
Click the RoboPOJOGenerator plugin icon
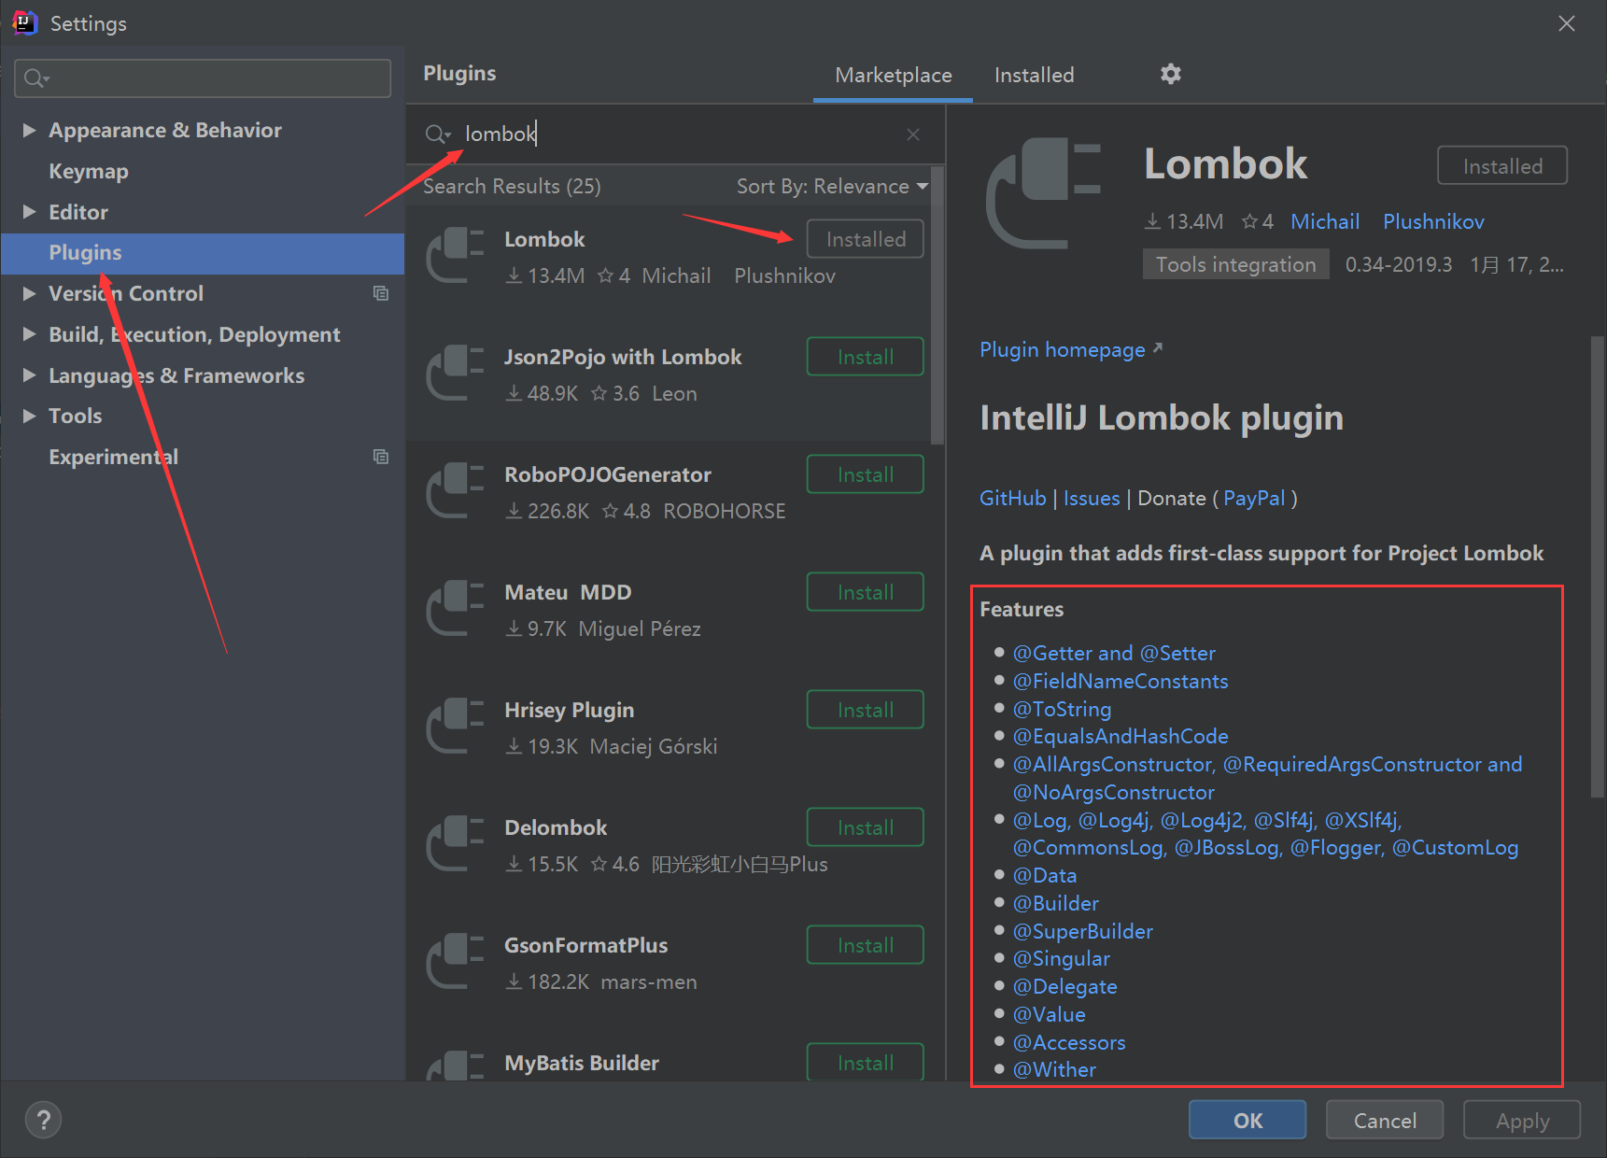coord(456,490)
